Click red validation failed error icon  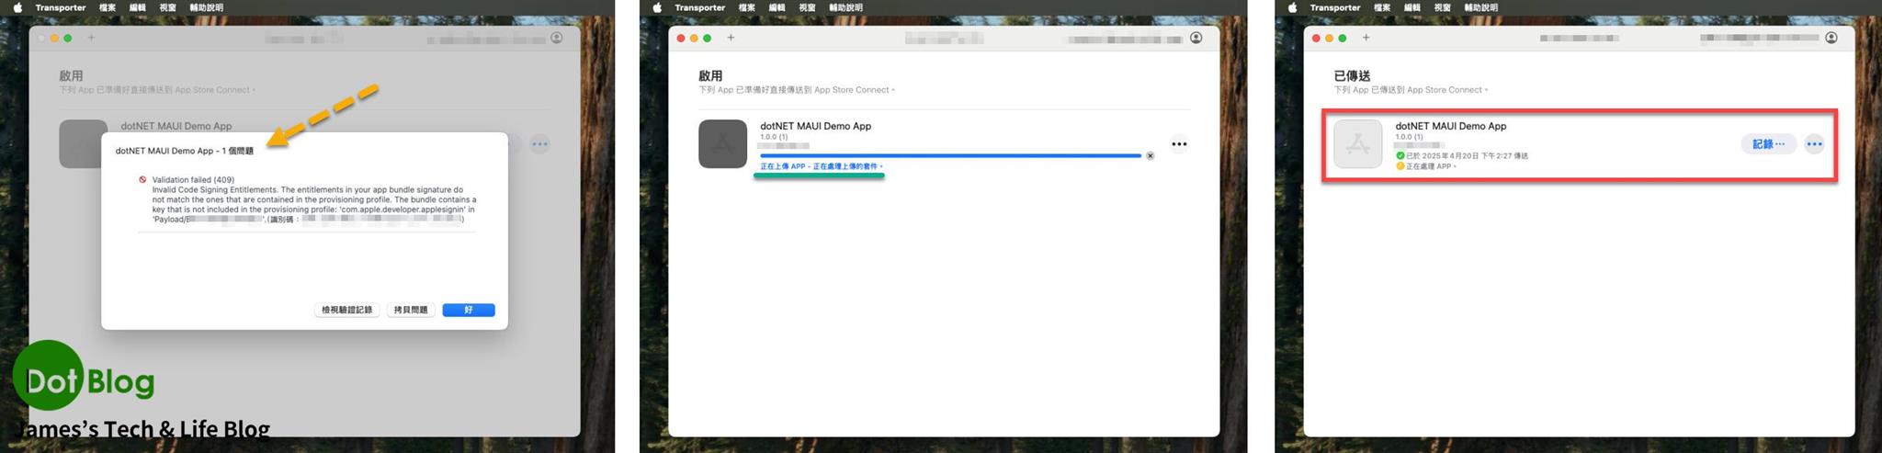pyautogui.click(x=142, y=180)
